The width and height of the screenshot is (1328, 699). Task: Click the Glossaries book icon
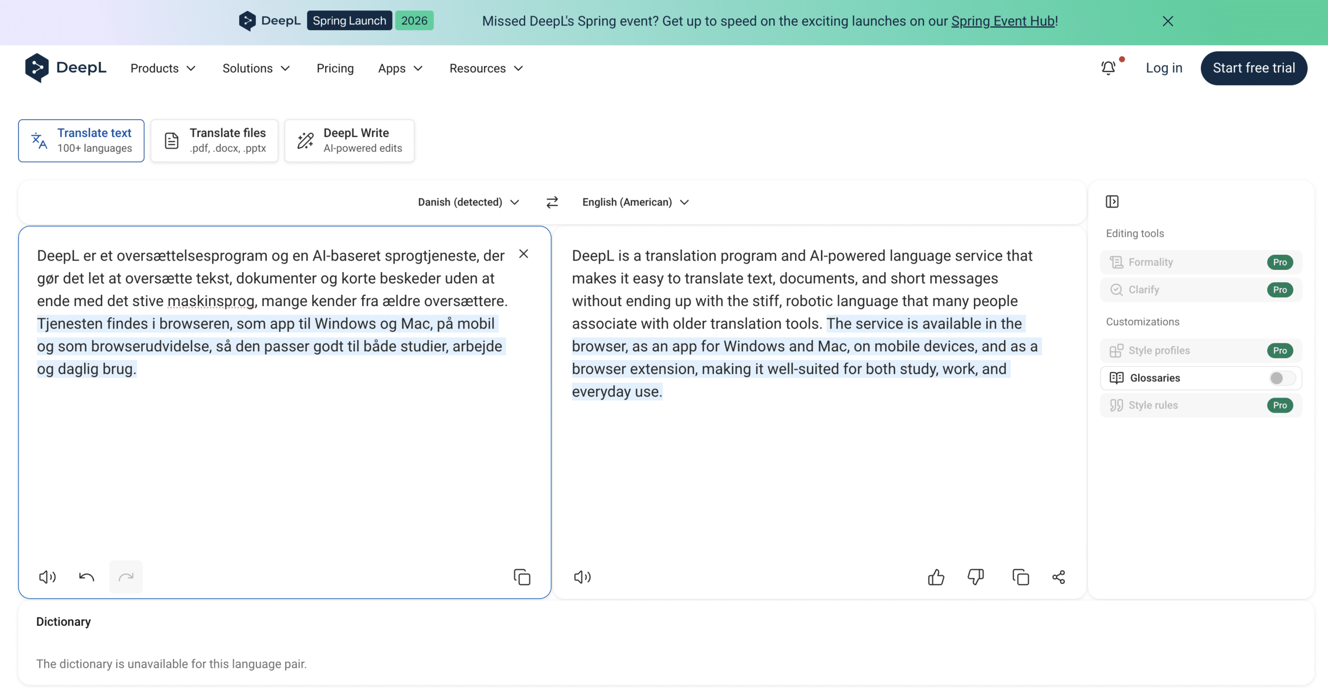(x=1116, y=378)
